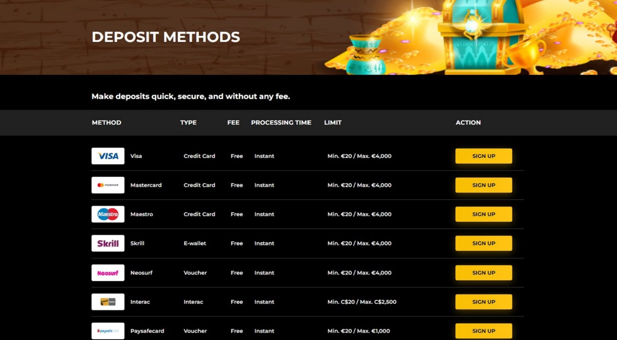Viewport: 617px width, 340px height.
Task: Select the Skrill method name
Action: 137,243
